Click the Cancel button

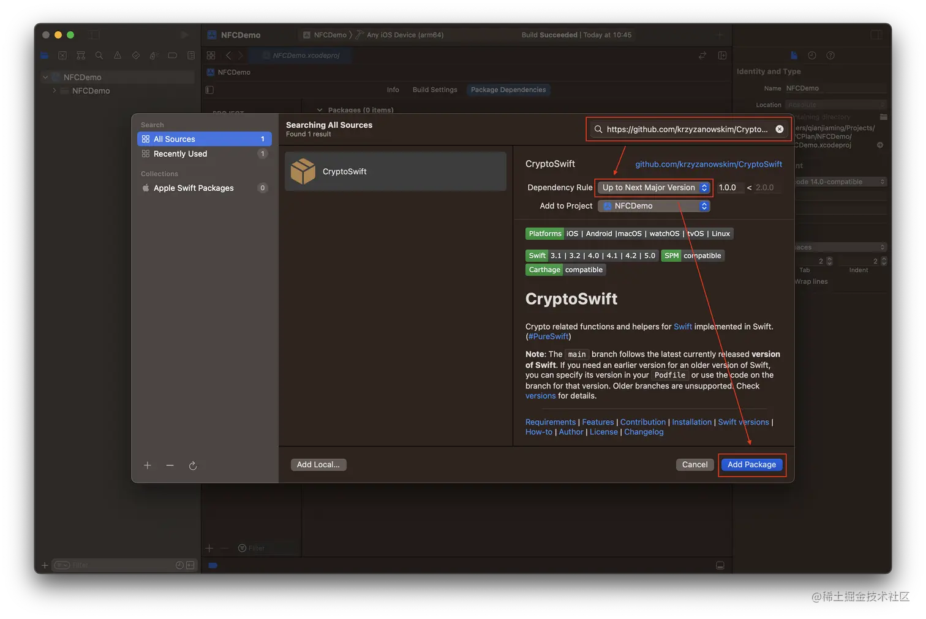tap(694, 465)
